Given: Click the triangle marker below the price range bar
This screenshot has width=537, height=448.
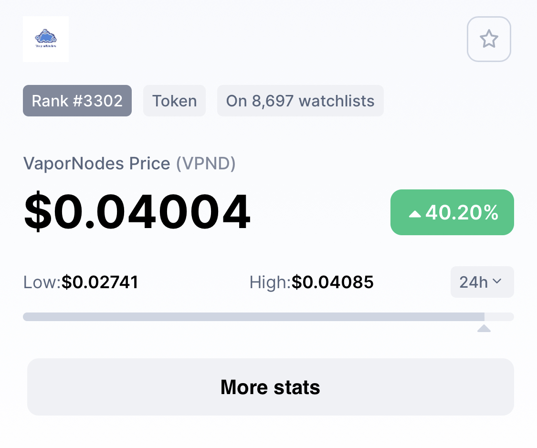Looking at the screenshot, I should 484,329.
